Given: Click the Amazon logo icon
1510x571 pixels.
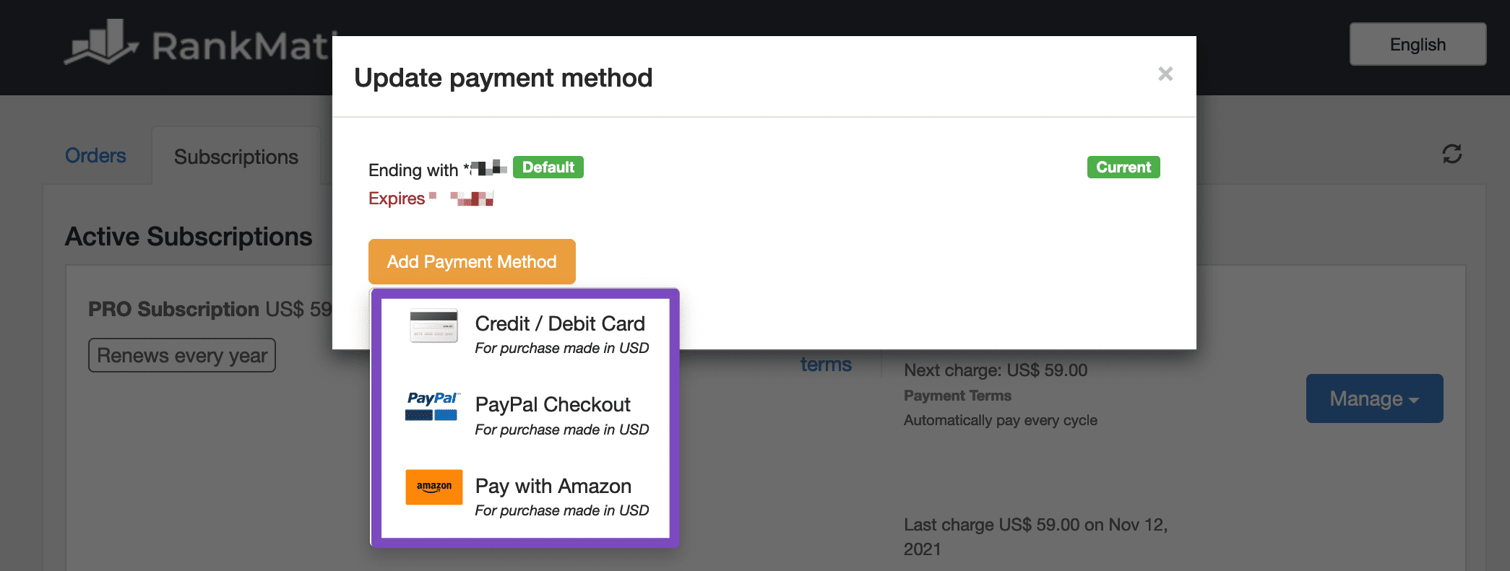Looking at the screenshot, I should (x=433, y=487).
